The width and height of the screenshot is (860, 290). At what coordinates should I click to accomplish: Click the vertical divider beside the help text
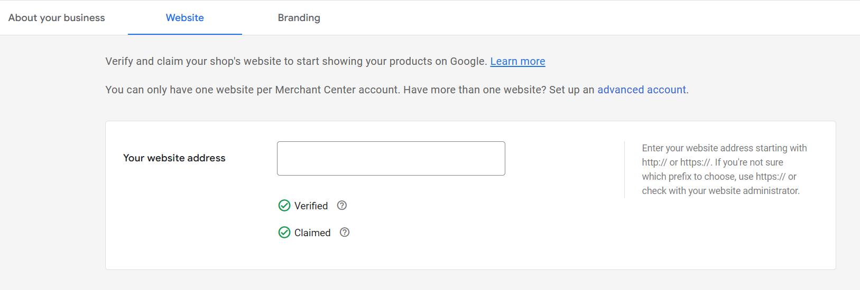point(624,169)
